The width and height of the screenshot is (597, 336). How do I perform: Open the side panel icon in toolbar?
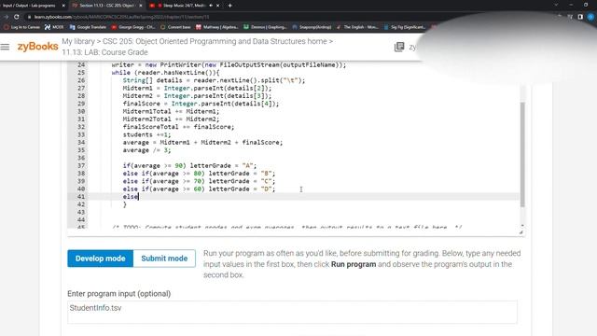[580, 17]
